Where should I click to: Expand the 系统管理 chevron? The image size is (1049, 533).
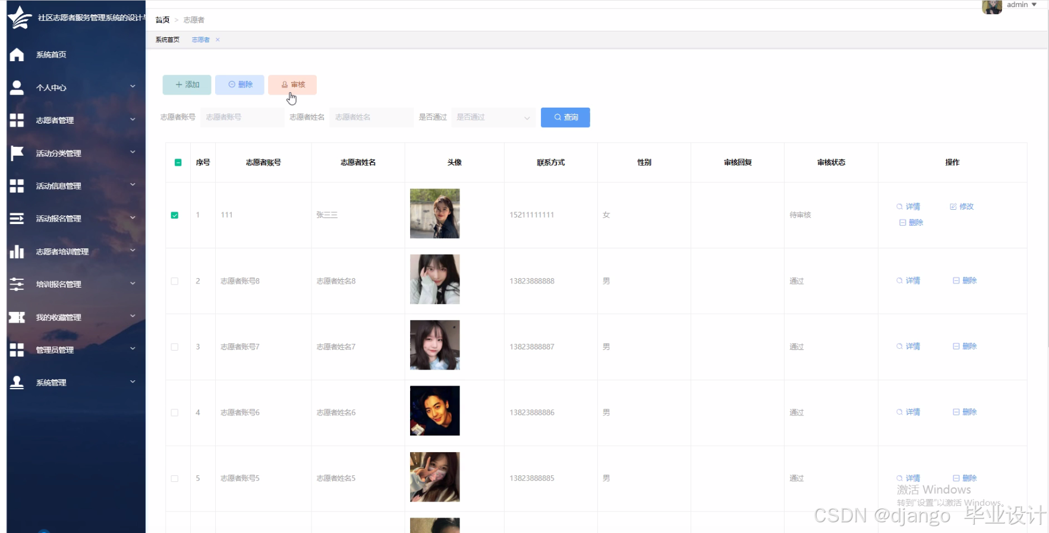[x=133, y=381]
